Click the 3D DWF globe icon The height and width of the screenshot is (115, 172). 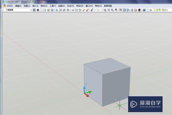(68, 10)
